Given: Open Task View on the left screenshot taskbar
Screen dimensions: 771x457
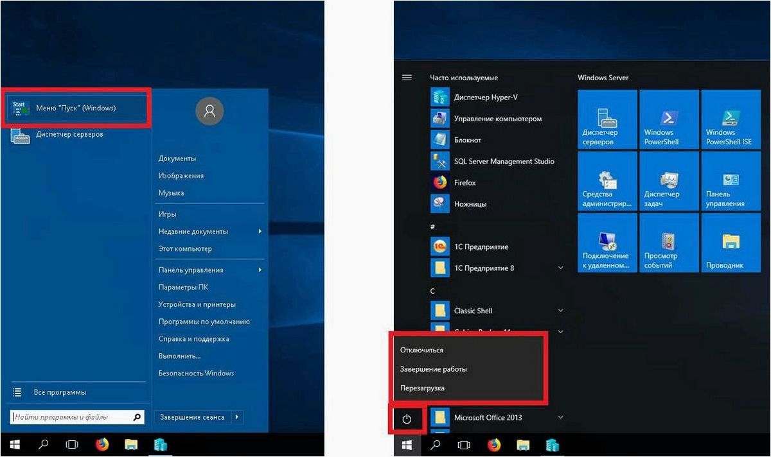Looking at the screenshot, I should (73, 444).
